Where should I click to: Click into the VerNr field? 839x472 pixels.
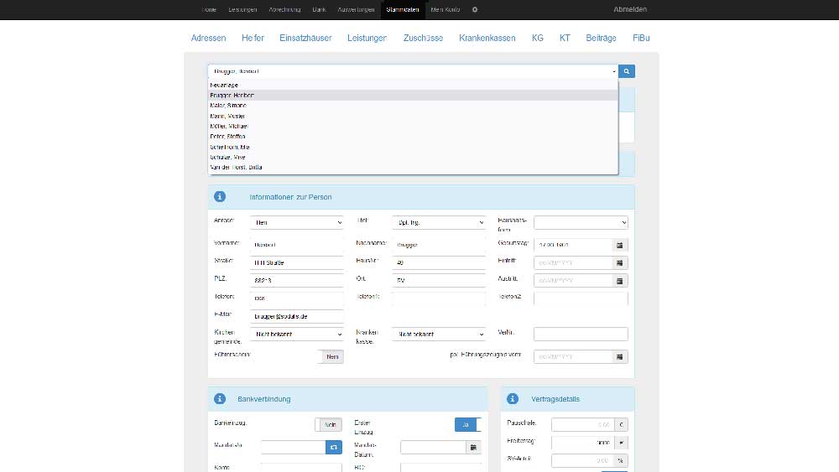[x=581, y=334]
